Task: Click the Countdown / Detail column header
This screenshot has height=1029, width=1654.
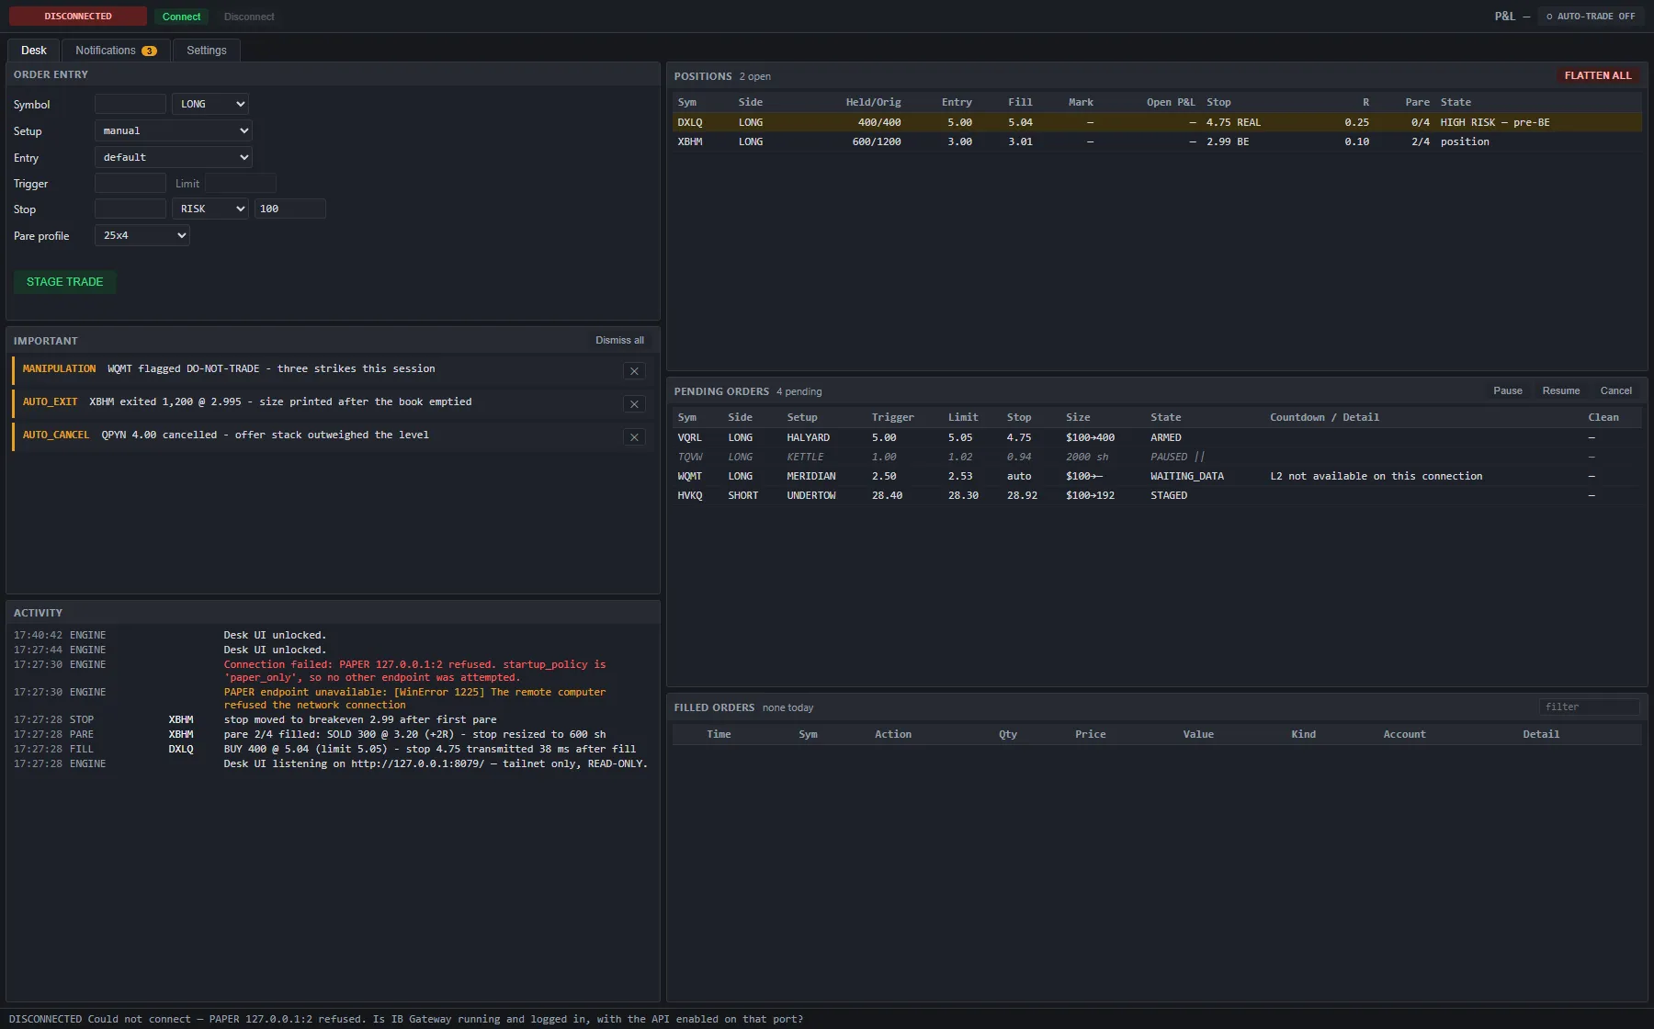Action: coord(1324,417)
